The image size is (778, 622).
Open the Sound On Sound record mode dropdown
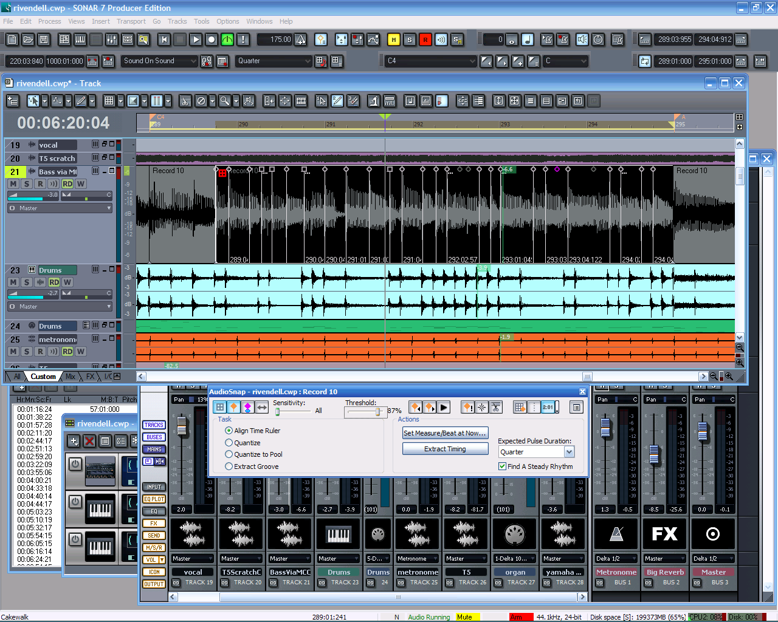pos(160,61)
